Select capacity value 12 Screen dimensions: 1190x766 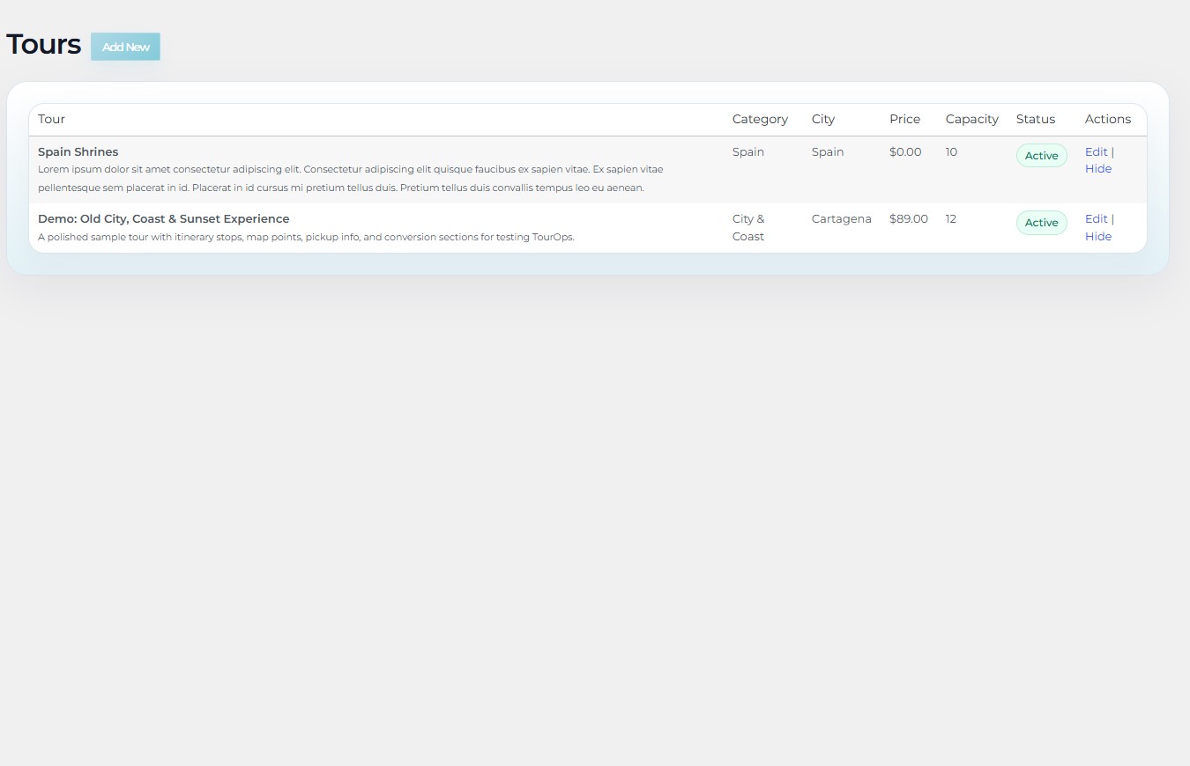pyautogui.click(x=951, y=219)
